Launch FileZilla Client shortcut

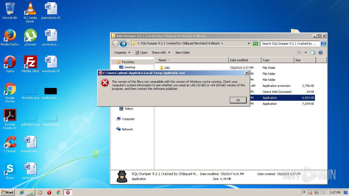[x=30, y=64]
